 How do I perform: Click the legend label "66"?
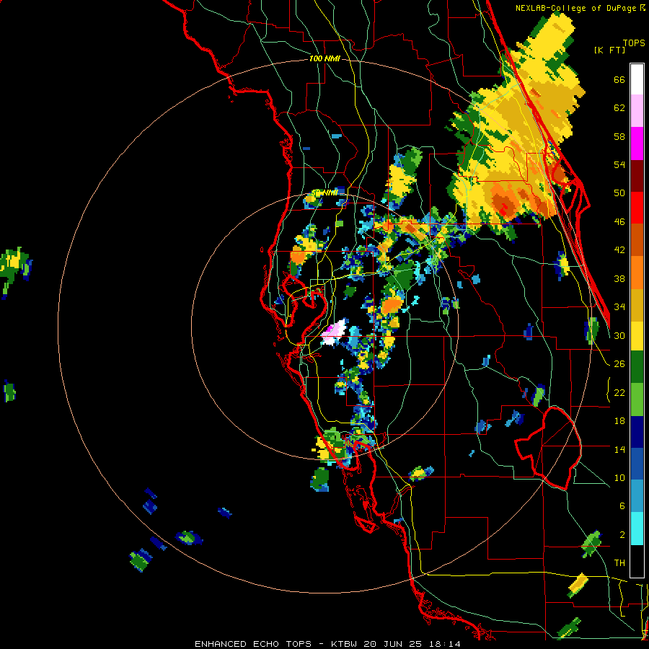click(x=619, y=79)
